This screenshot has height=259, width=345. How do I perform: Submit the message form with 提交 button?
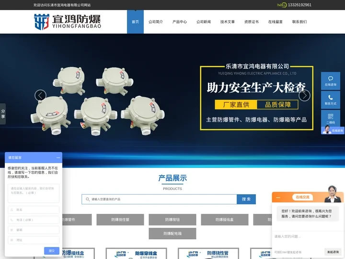[x=51, y=251]
